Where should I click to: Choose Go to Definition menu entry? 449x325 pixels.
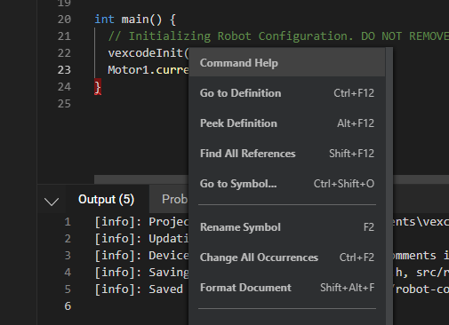287,93
